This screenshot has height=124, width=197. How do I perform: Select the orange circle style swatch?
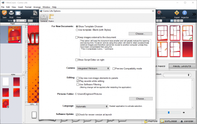tap(6, 103)
